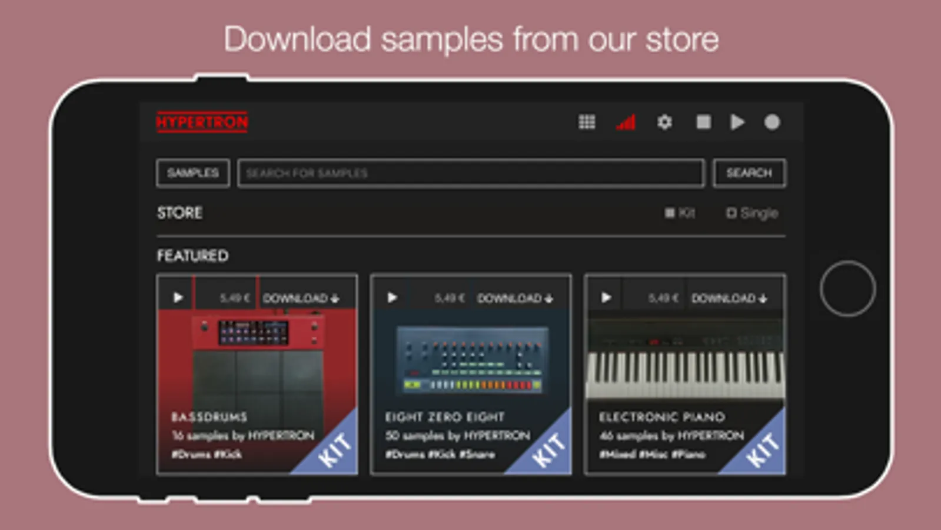Select the BASSDRUMS title text
The width and height of the screenshot is (941, 530).
click(210, 417)
